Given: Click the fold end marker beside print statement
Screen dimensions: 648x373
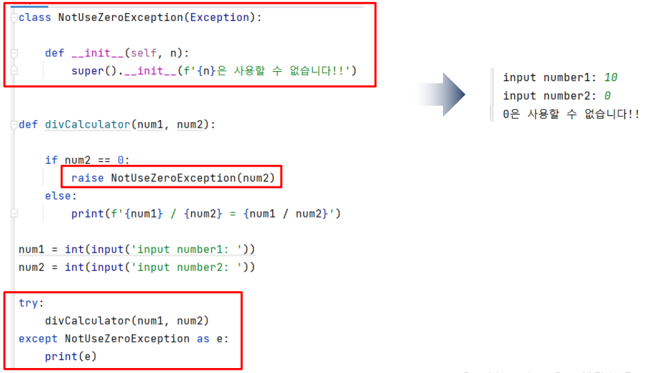Looking at the screenshot, I should pyautogui.click(x=14, y=213).
